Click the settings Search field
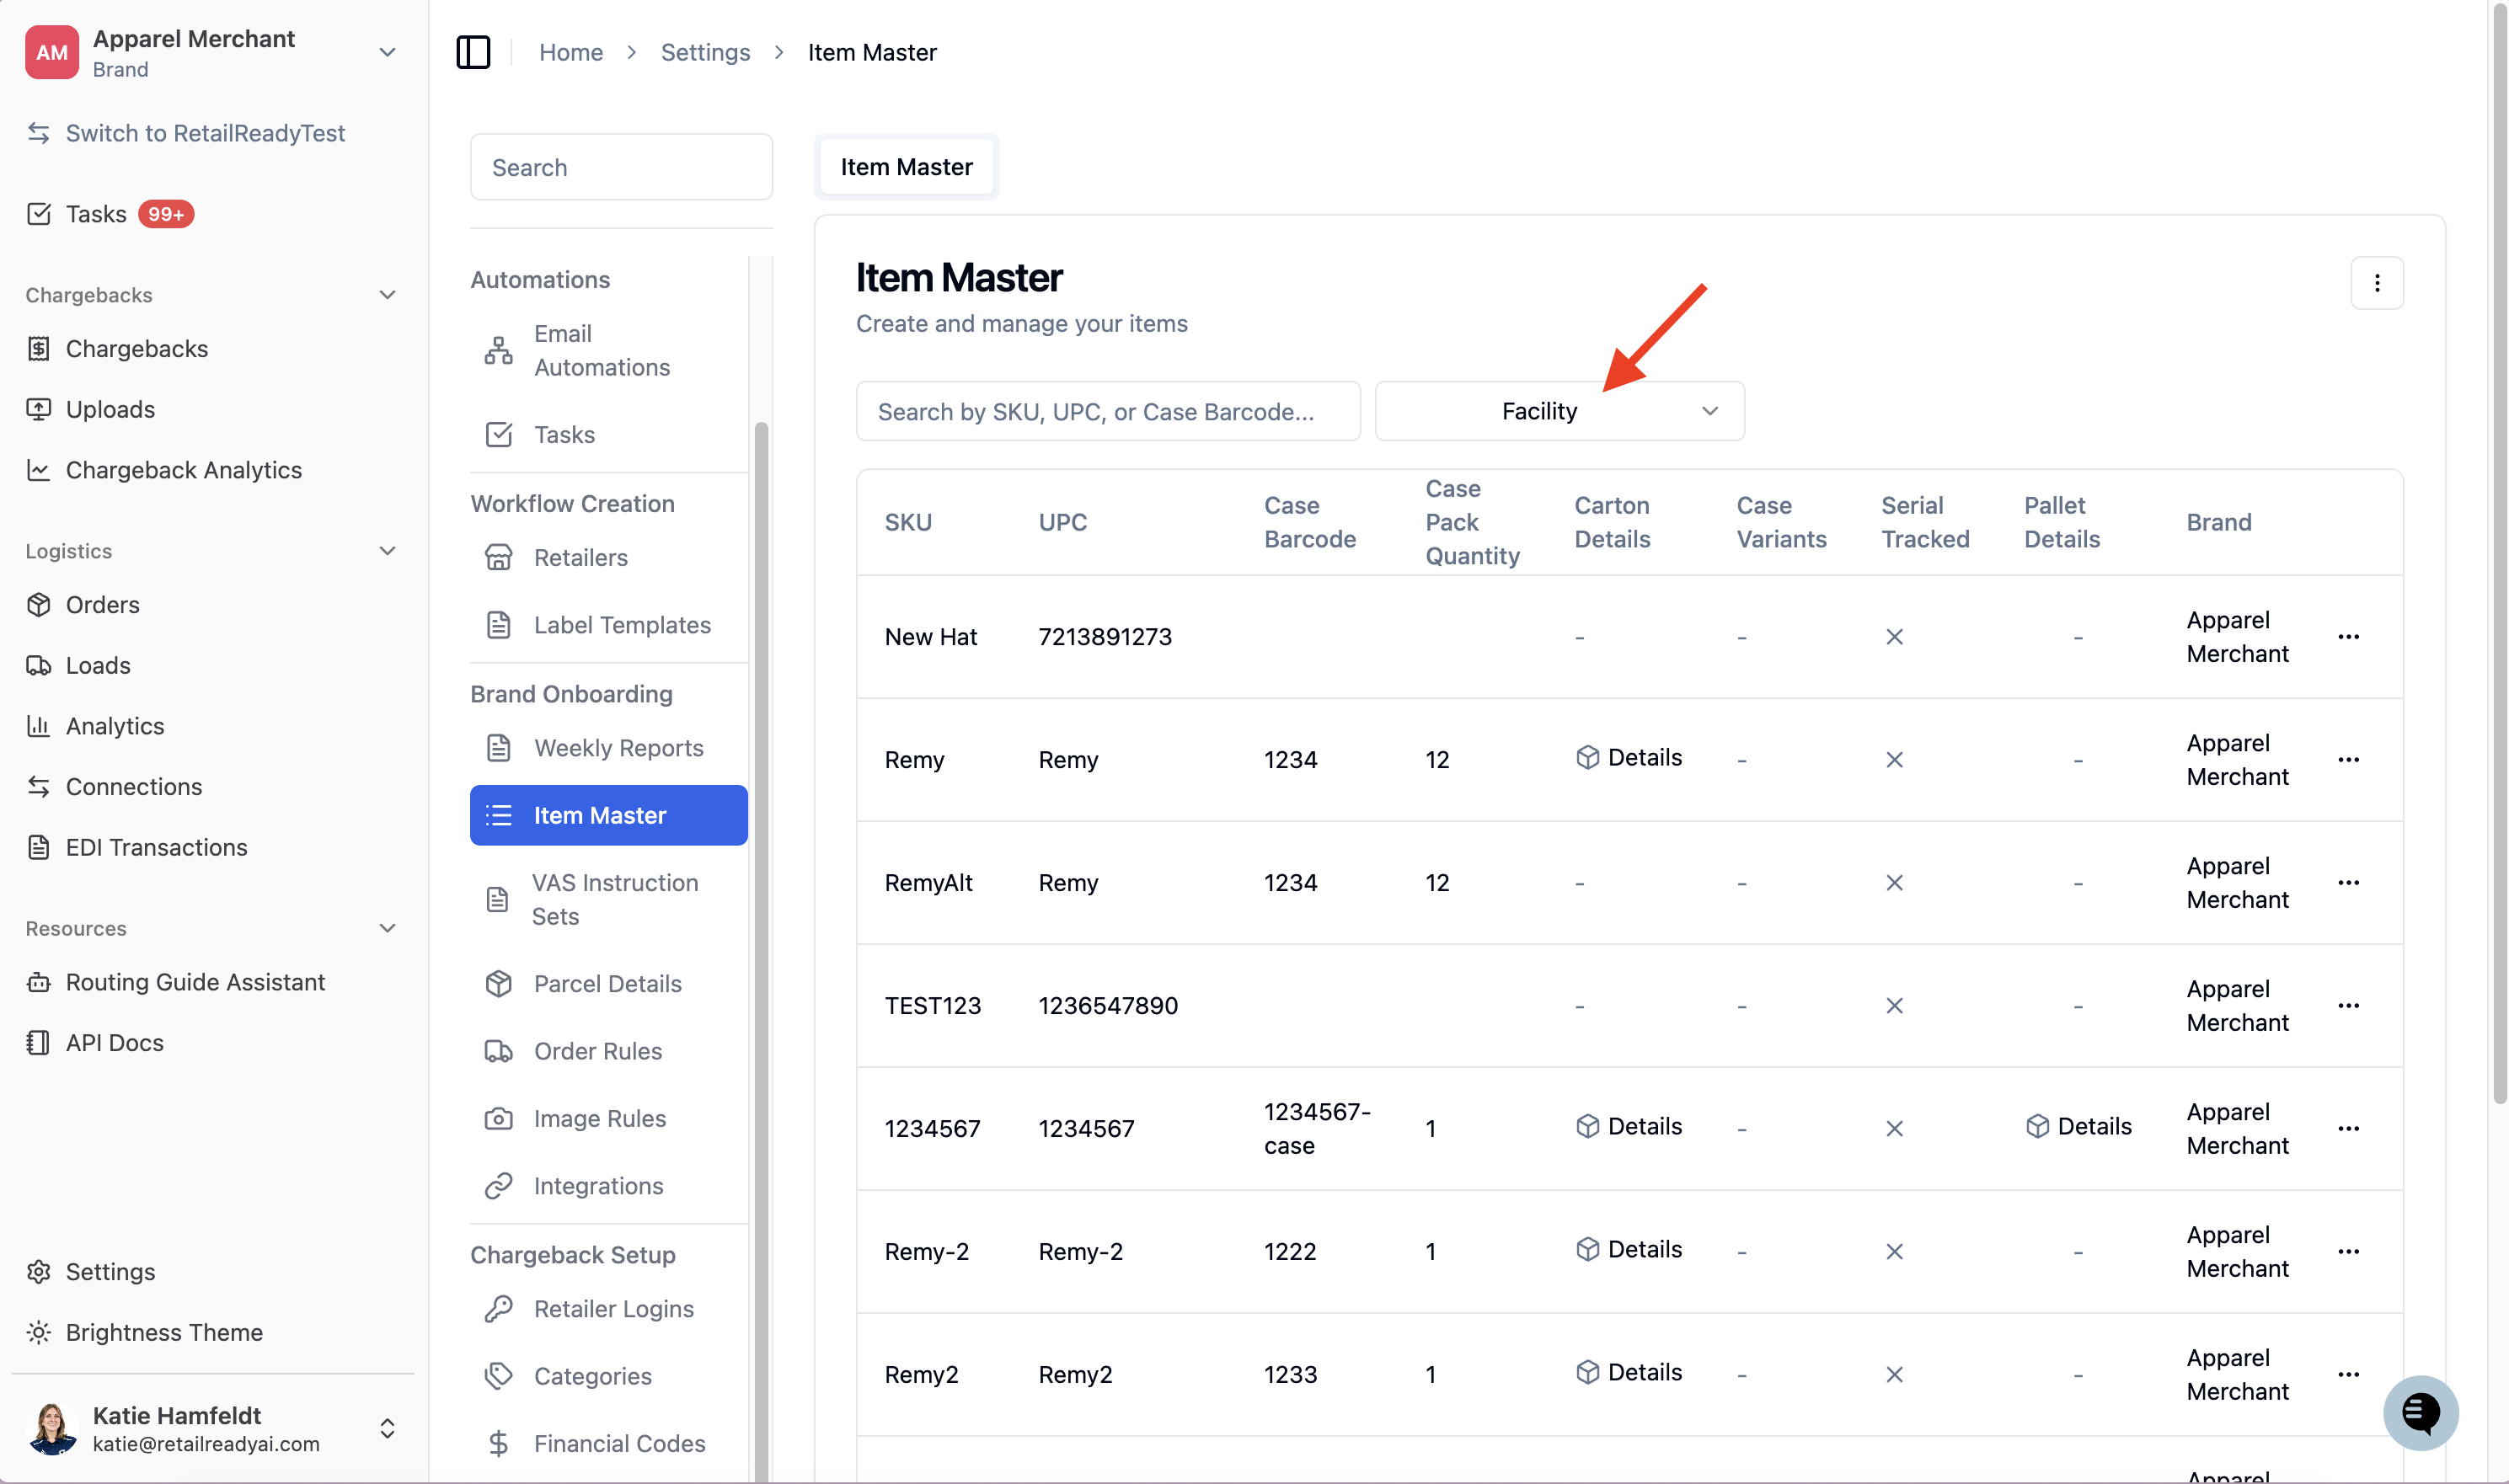 click(621, 167)
